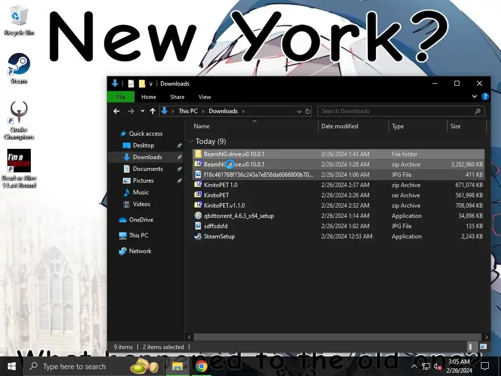Open the Customize Quick Access Toolbar dropdown
This screenshot has height=376, width=501.
[x=151, y=84]
